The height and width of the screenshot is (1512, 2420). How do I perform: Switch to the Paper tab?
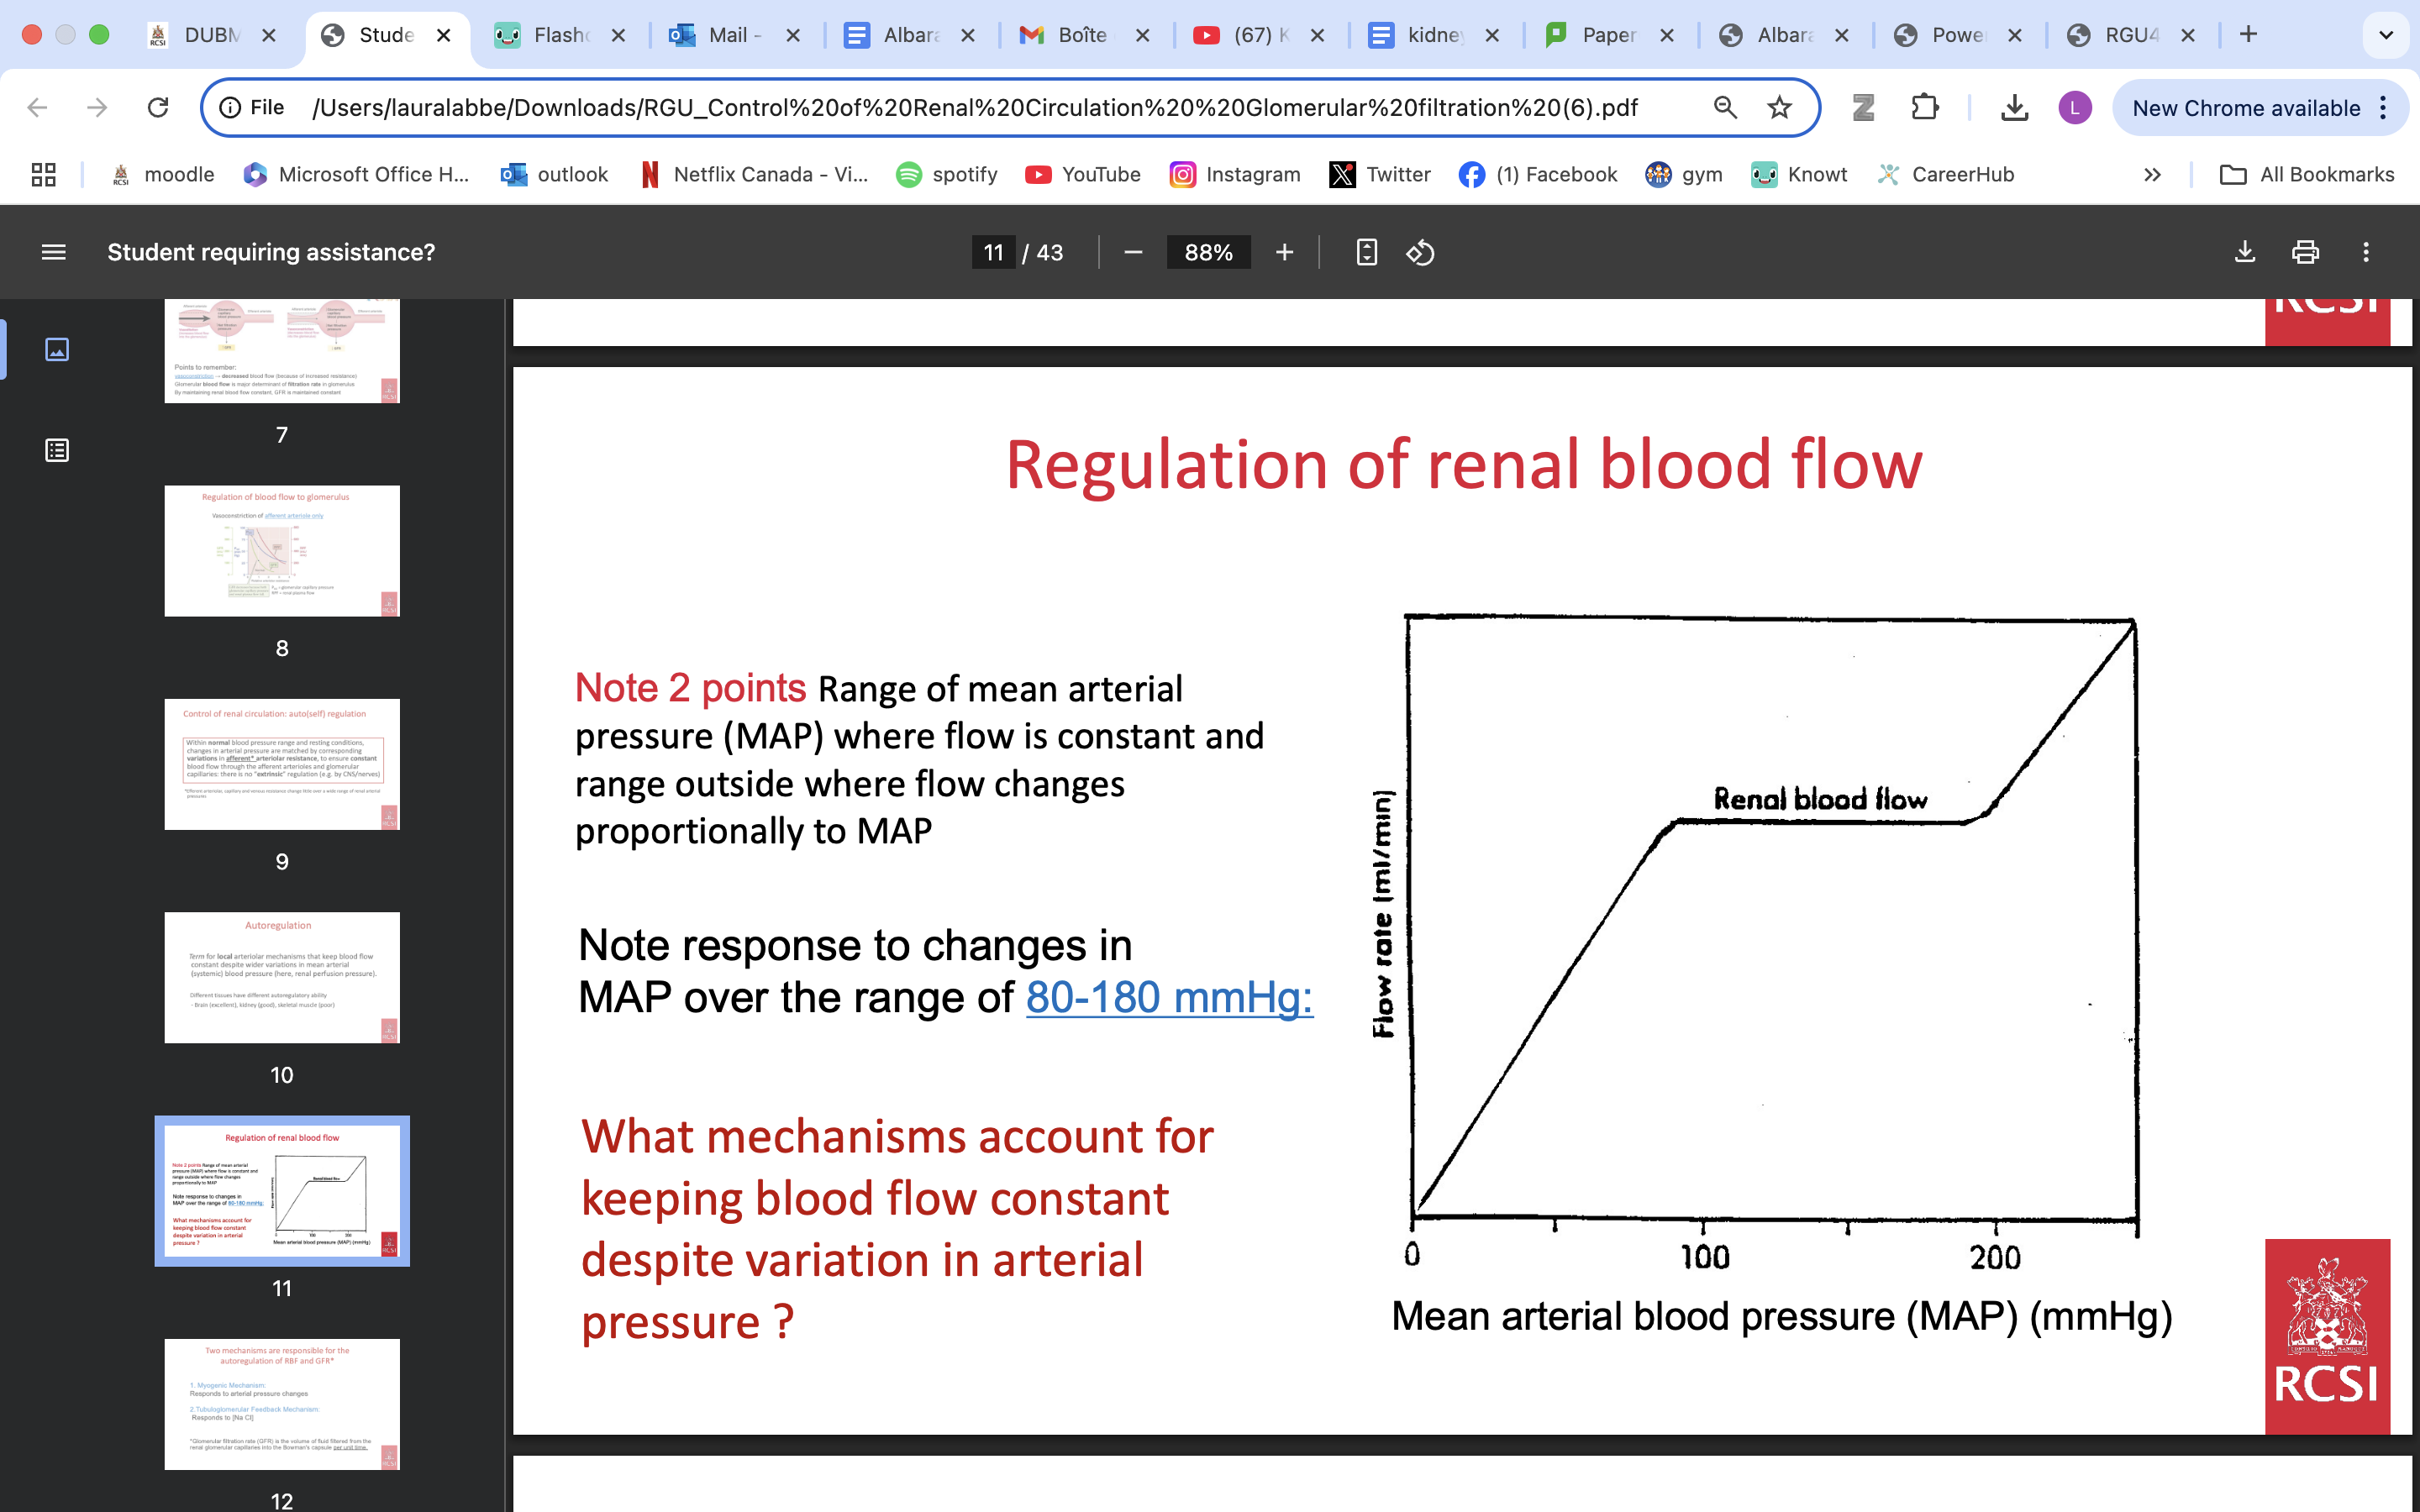(x=1591, y=35)
